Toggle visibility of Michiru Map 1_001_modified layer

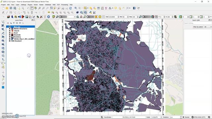pos(10,39)
